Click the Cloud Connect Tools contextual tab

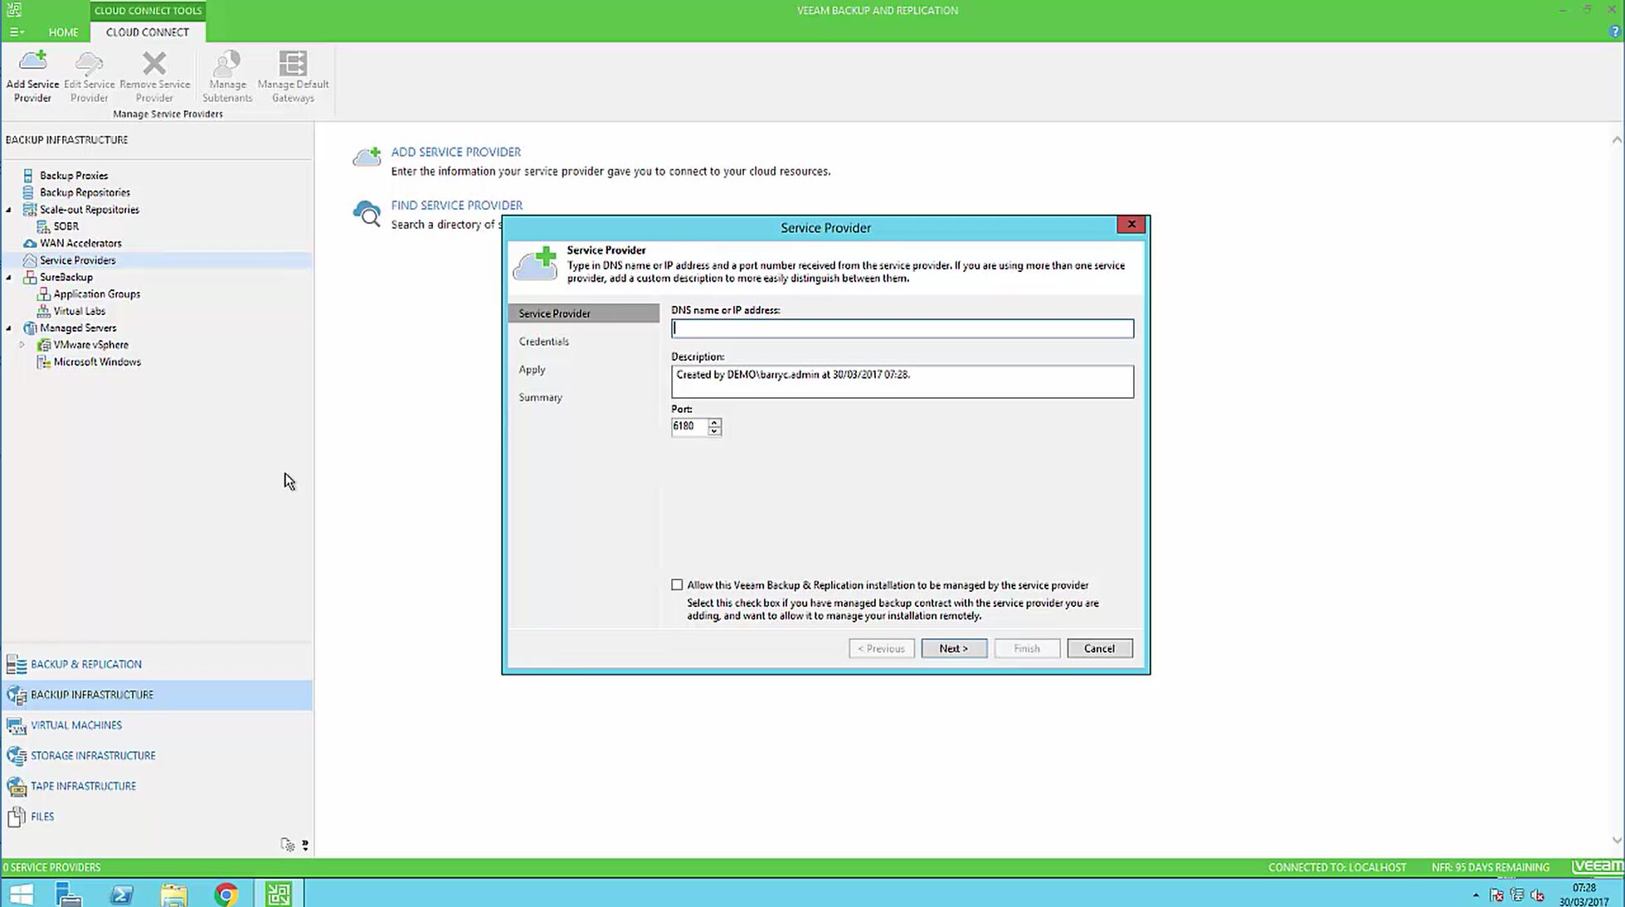148,11
